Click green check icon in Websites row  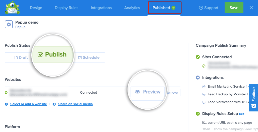tap(6, 93)
